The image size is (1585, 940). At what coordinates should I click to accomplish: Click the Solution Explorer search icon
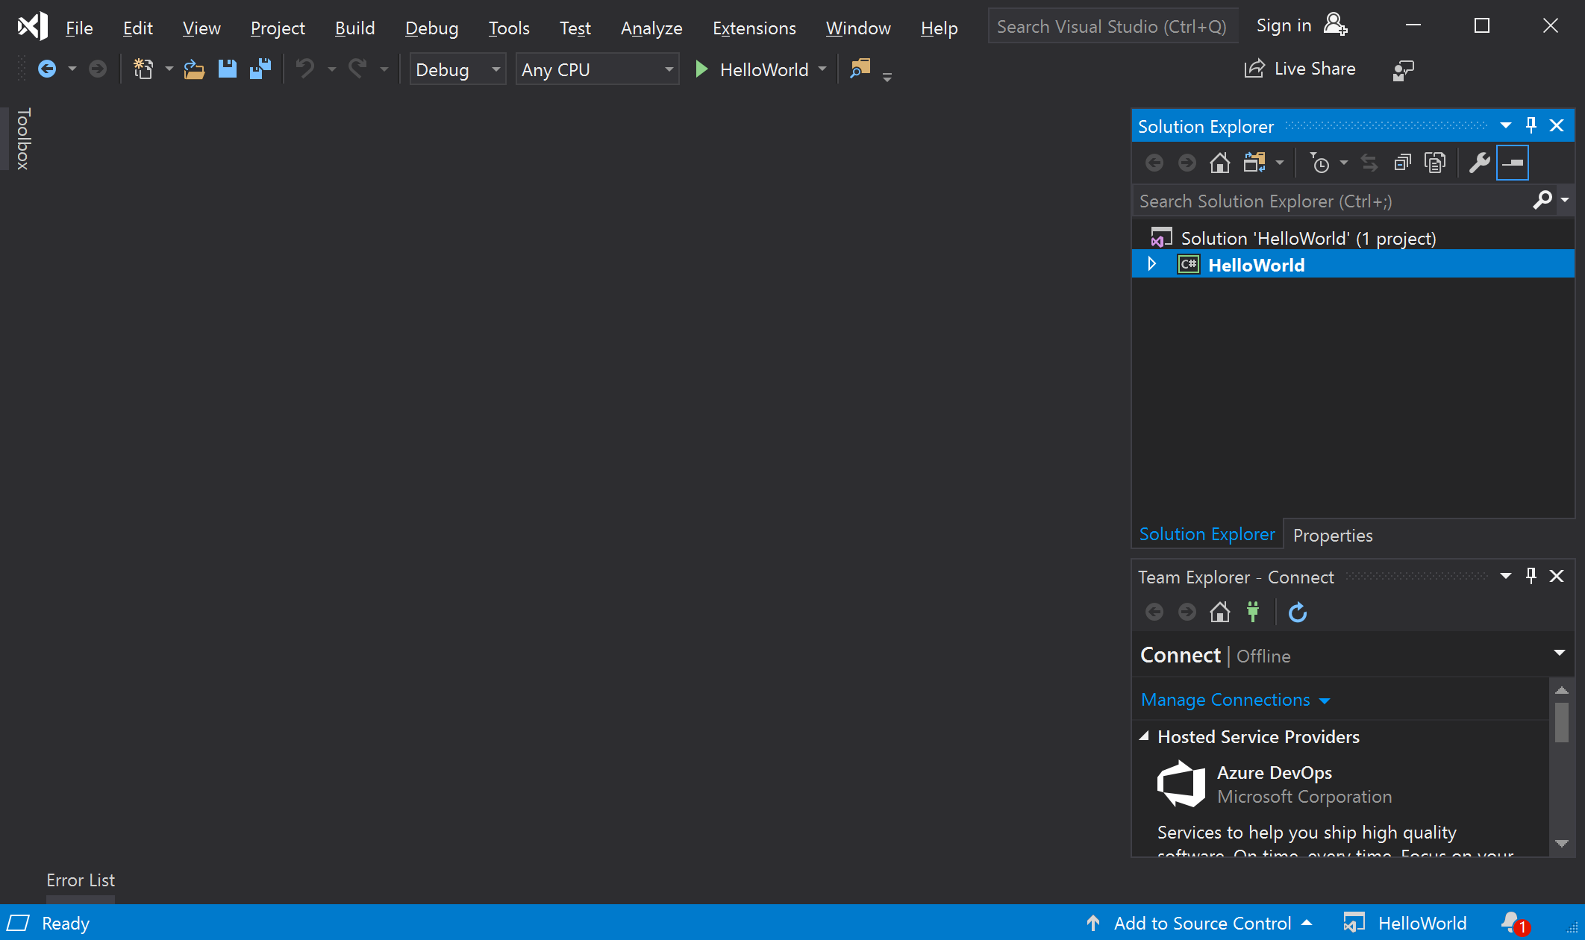click(x=1542, y=199)
